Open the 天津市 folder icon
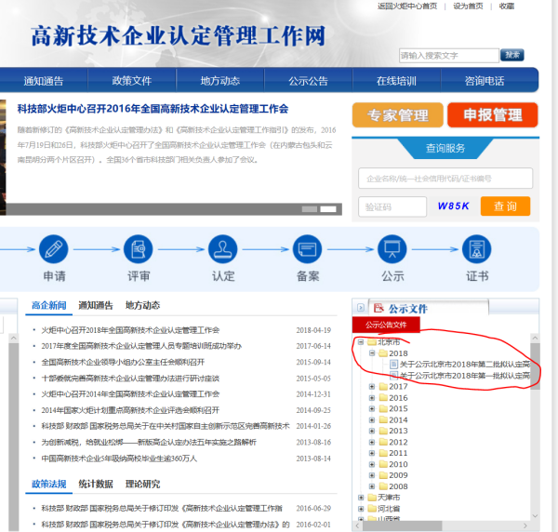Viewport: 558px width, 532px height. coord(372,498)
